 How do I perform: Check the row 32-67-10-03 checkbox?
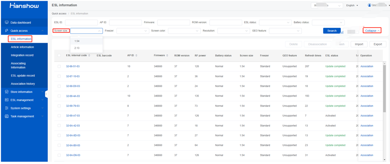pos(59,76)
